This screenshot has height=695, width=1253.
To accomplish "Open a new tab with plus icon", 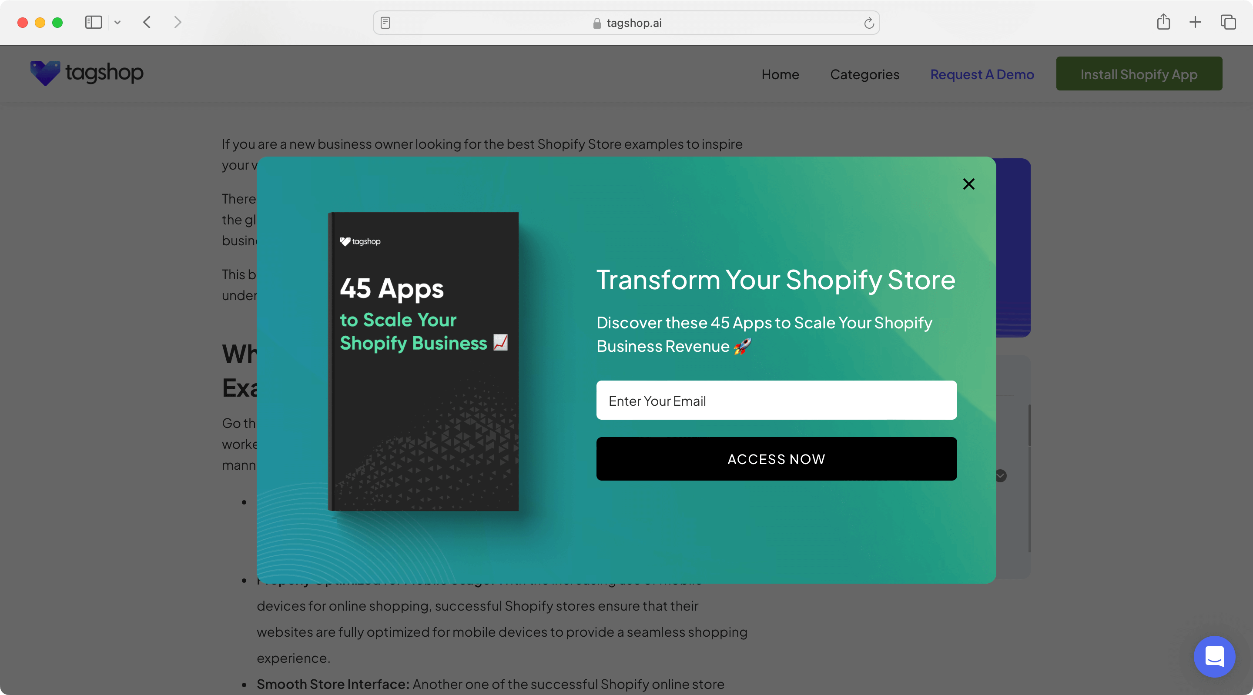I will (x=1195, y=22).
